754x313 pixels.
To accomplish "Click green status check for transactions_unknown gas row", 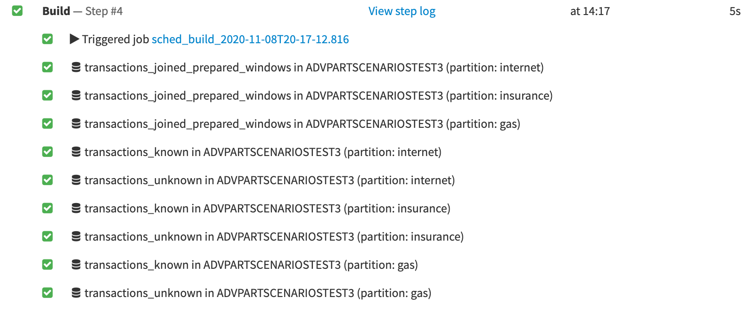I will tap(48, 293).
